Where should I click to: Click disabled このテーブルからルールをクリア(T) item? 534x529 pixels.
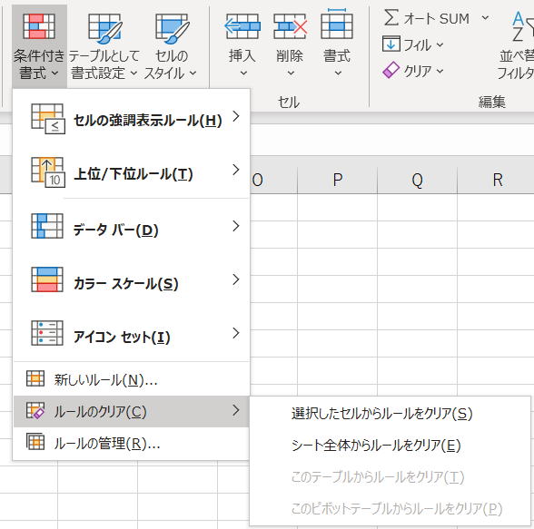point(391,477)
